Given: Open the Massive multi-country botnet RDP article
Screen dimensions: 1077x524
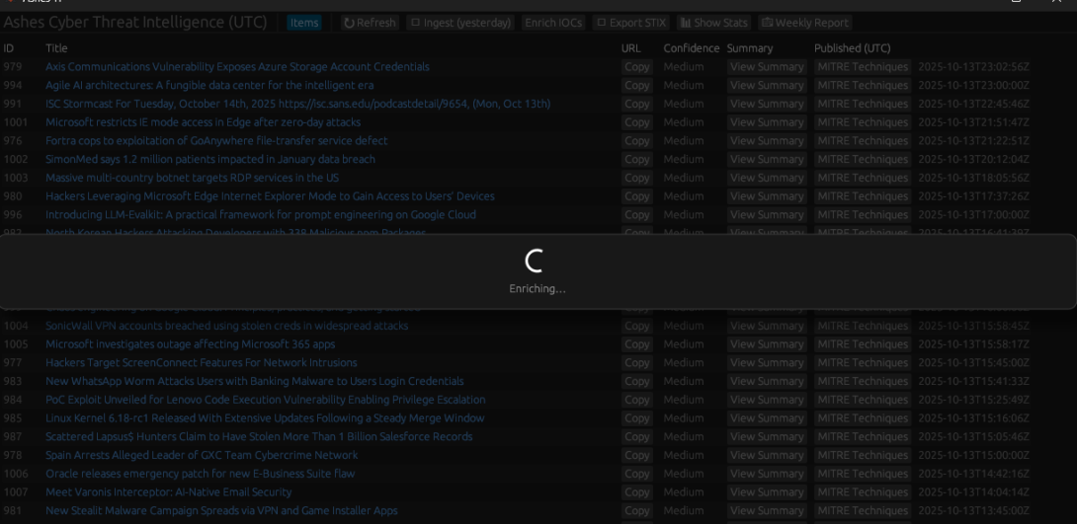Looking at the screenshot, I should click(192, 178).
